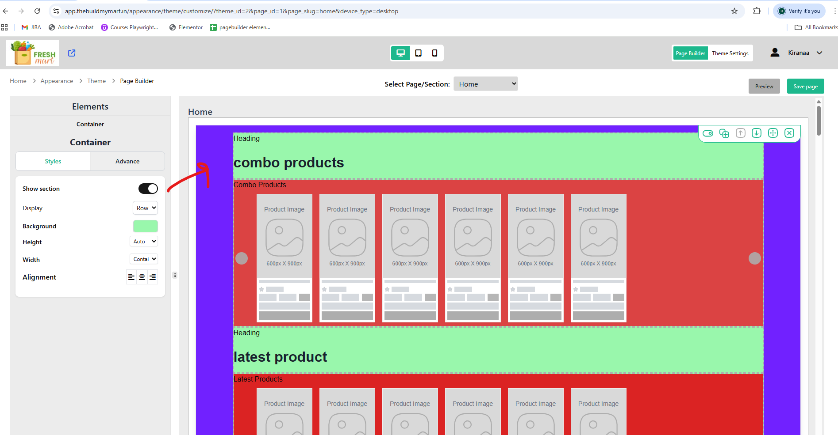The image size is (838, 435).
Task: Align content center
Action: click(142, 277)
